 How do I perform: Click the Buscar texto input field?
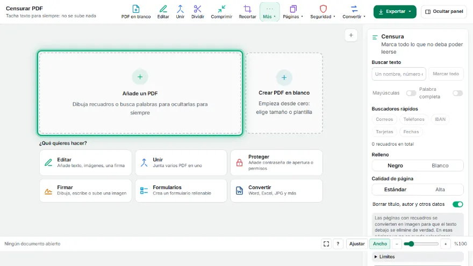coord(399,74)
